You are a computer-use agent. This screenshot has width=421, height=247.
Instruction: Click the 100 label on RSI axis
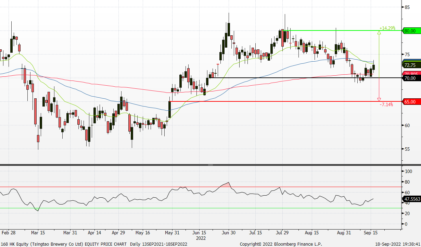(408, 171)
